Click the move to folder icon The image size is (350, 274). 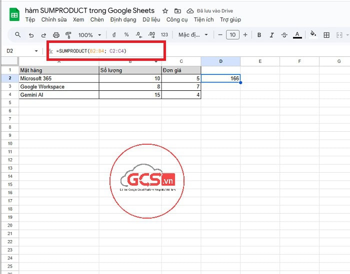point(177,10)
